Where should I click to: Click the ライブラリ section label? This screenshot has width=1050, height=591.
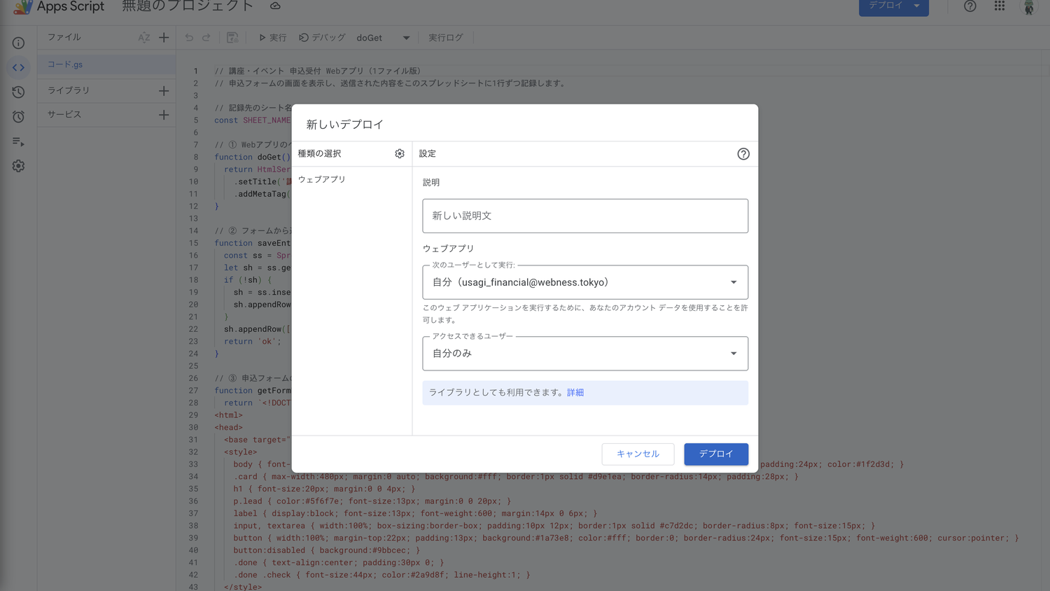[x=69, y=90]
